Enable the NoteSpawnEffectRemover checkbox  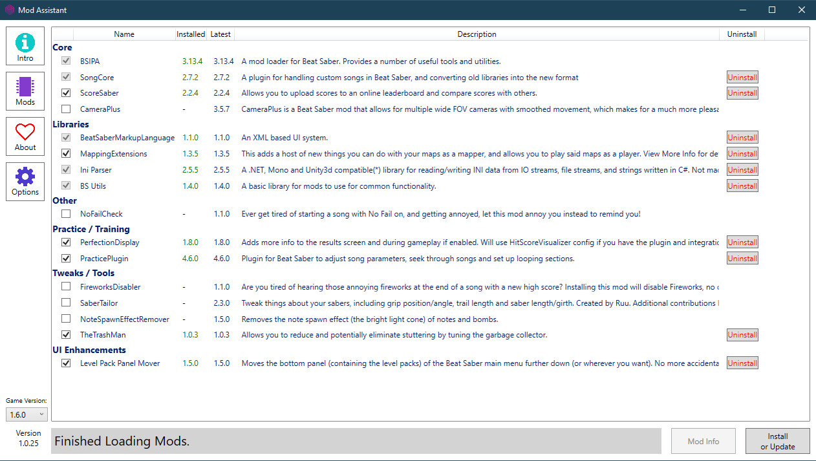66,319
